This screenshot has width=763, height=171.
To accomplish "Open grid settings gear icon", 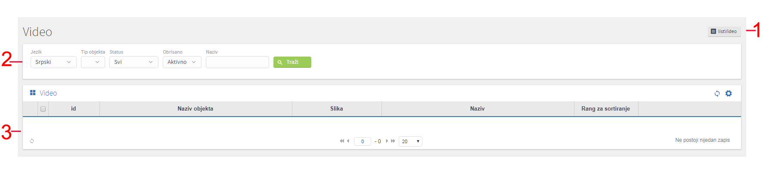I will tap(729, 93).
